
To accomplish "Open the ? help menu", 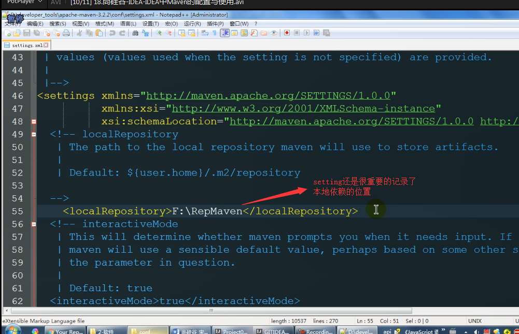I will click(x=256, y=24).
